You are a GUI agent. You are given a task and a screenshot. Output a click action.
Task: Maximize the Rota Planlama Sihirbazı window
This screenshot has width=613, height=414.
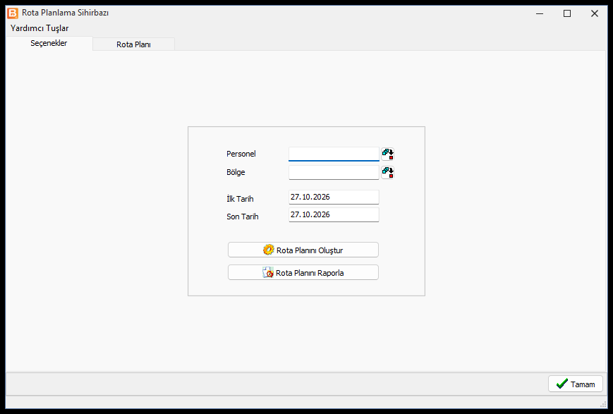[567, 13]
